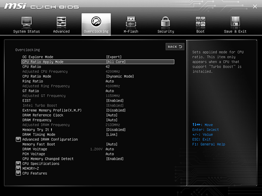Change DRAM Reference Clock [Auto] value

coord(112,115)
